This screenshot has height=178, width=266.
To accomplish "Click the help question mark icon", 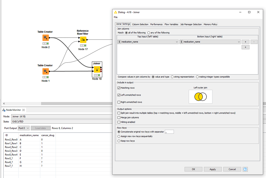I will (x=245, y=169).
